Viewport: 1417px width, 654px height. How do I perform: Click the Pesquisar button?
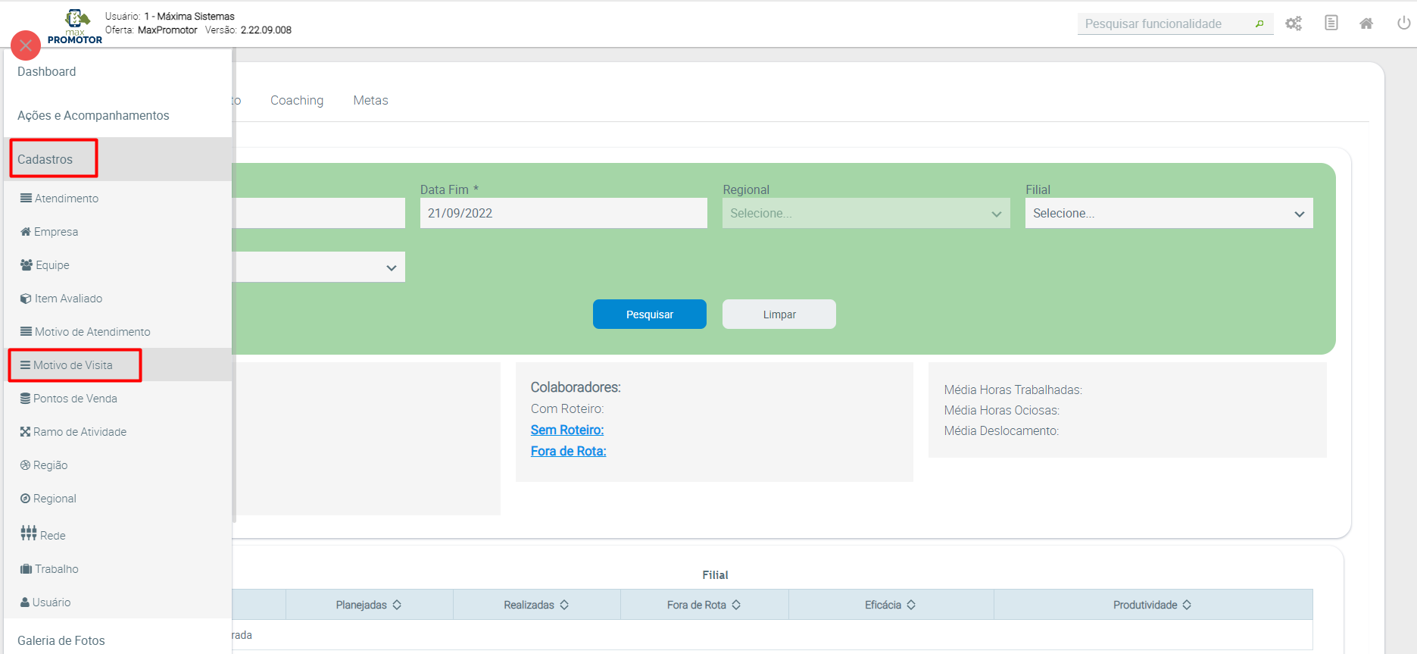pos(649,314)
